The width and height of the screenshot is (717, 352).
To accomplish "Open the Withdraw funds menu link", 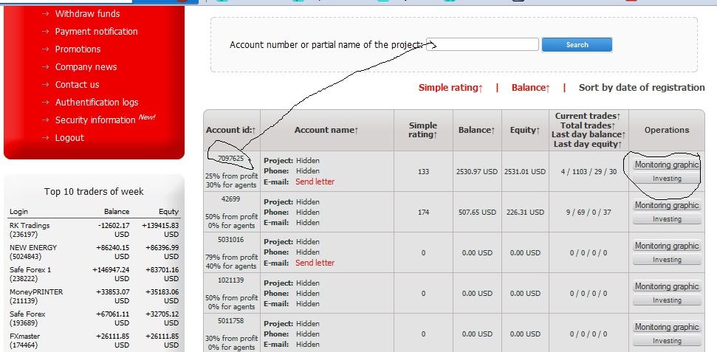I will click(87, 14).
